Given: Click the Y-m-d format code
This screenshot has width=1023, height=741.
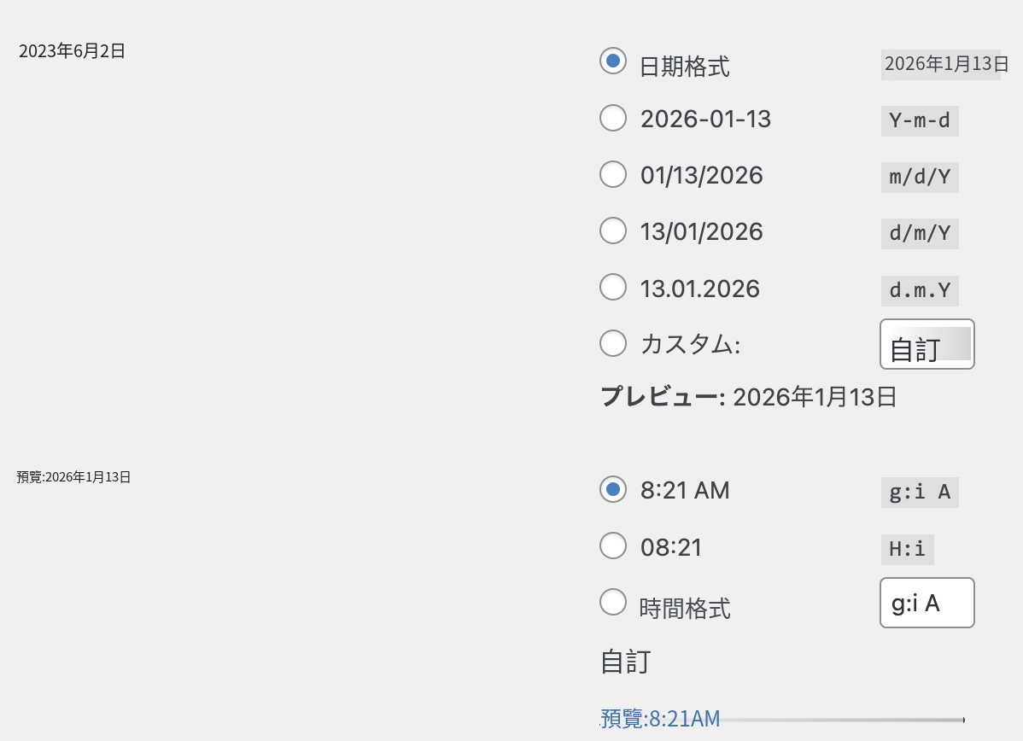Looking at the screenshot, I should [920, 120].
